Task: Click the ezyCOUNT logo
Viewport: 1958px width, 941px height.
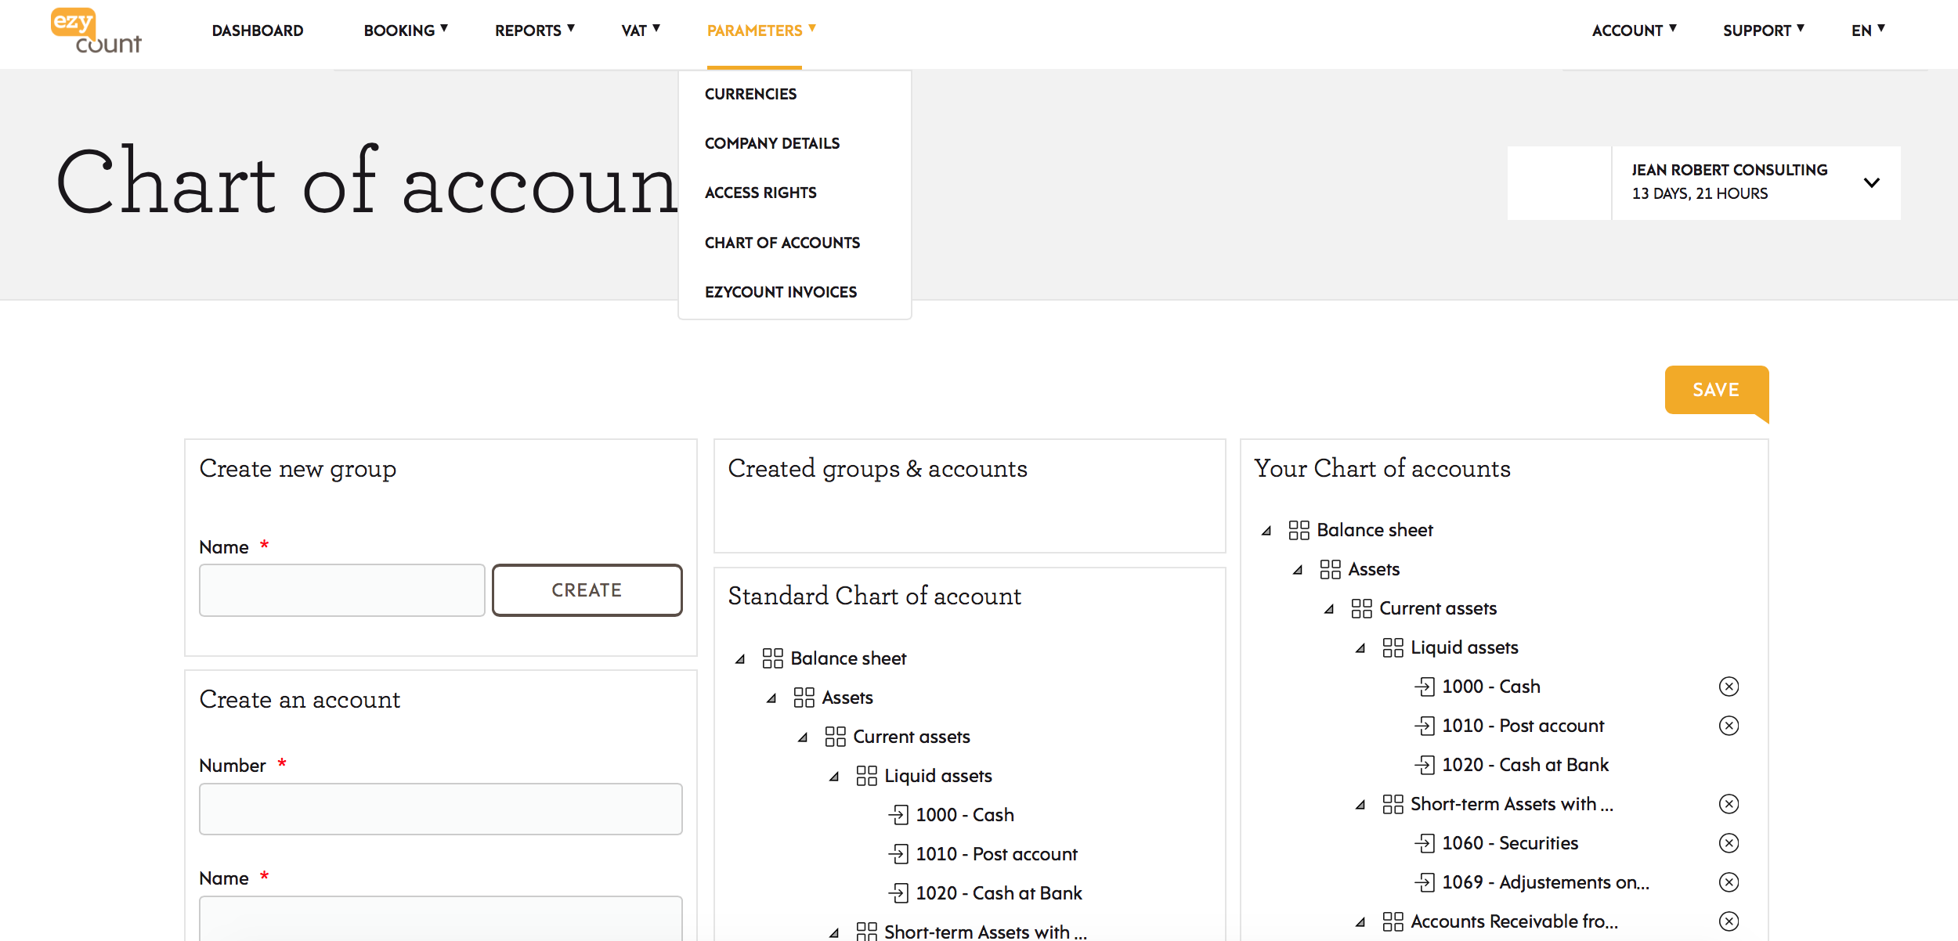Action: click(94, 33)
